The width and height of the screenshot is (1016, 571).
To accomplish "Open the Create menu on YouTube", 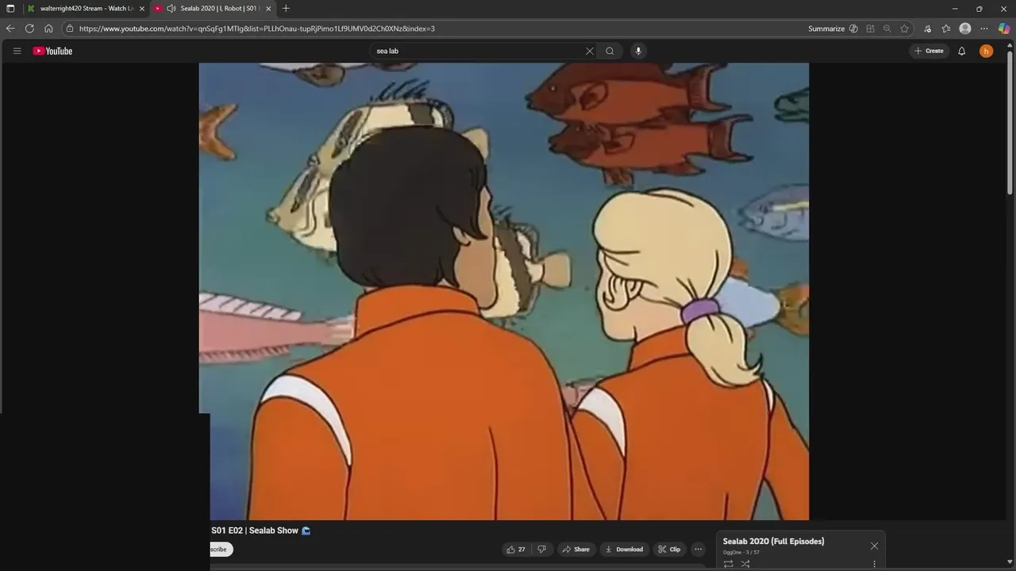I will click(929, 51).
